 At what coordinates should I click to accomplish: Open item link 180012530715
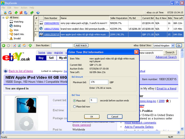pyautogui.click(x=52, y=34)
